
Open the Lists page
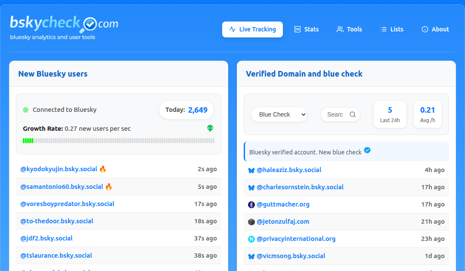pyautogui.click(x=392, y=29)
